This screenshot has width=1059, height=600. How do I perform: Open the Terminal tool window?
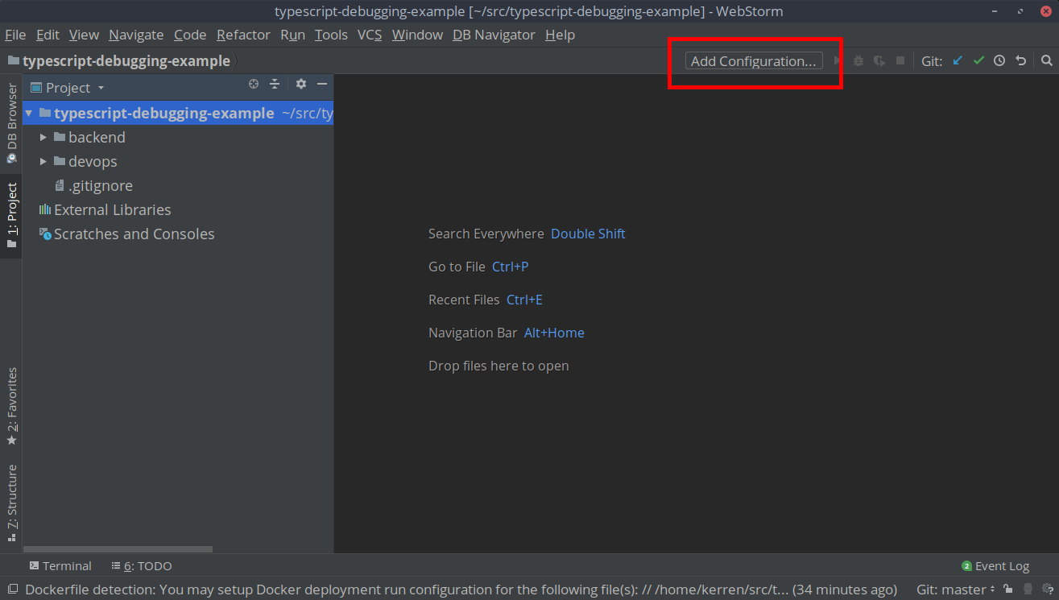pyautogui.click(x=60, y=566)
